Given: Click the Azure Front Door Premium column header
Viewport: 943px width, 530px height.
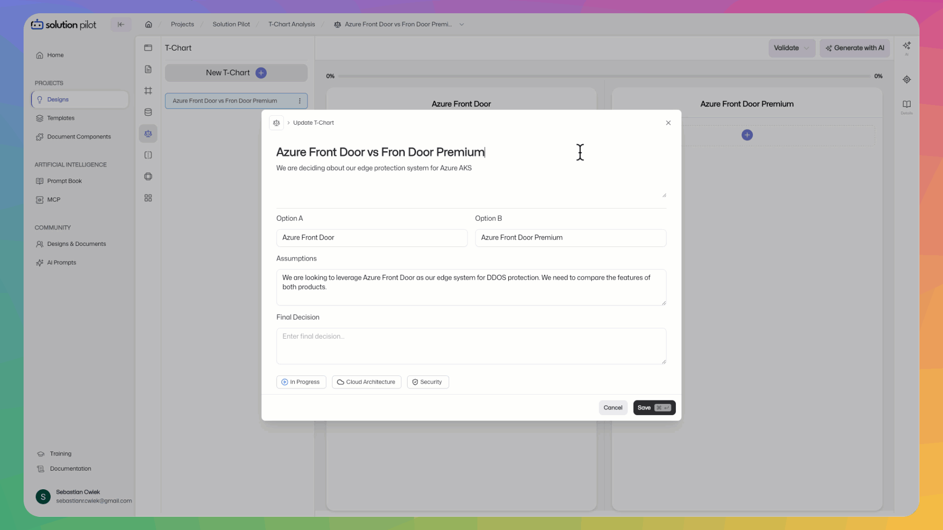Looking at the screenshot, I should pos(747,104).
